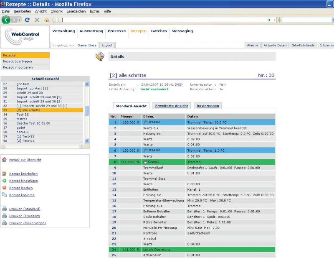The width and height of the screenshot is (334, 258).
Task: Click the hand icon in step 8 Chem1
Action: coord(145,162)
